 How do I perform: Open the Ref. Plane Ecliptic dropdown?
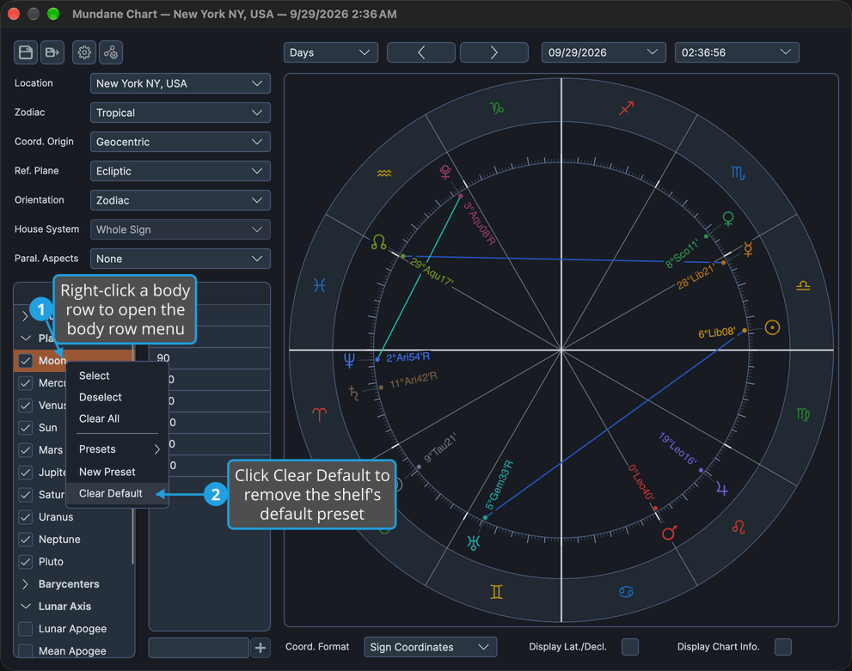[x=181, y=172]
